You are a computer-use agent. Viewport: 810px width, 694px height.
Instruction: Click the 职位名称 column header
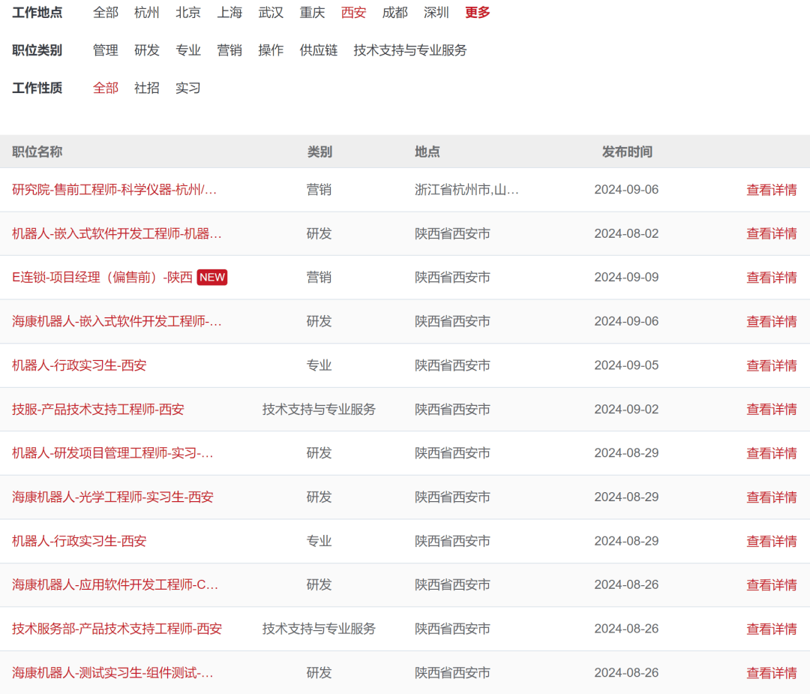pyautogui.click(x=37, y=152)
